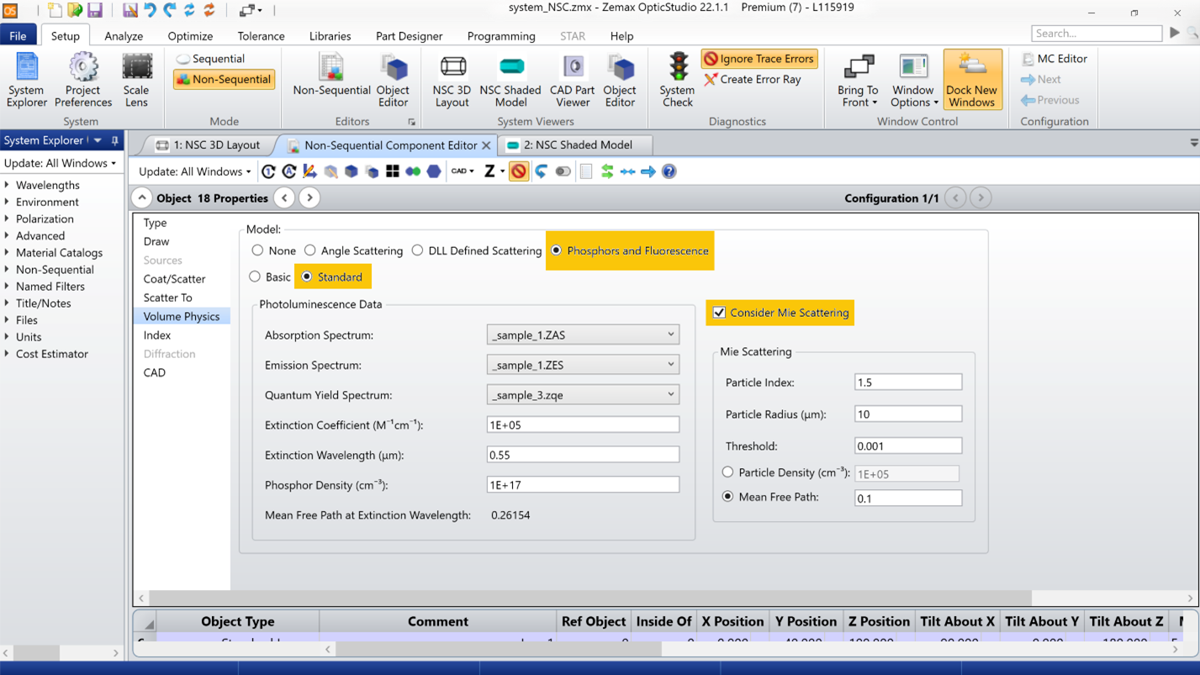The image size is (1200, 675).
Task: Click the Save icon in title bar
Action: 95,10
